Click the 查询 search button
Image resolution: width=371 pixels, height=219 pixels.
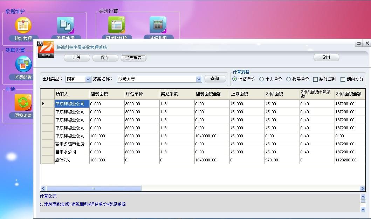215,79
